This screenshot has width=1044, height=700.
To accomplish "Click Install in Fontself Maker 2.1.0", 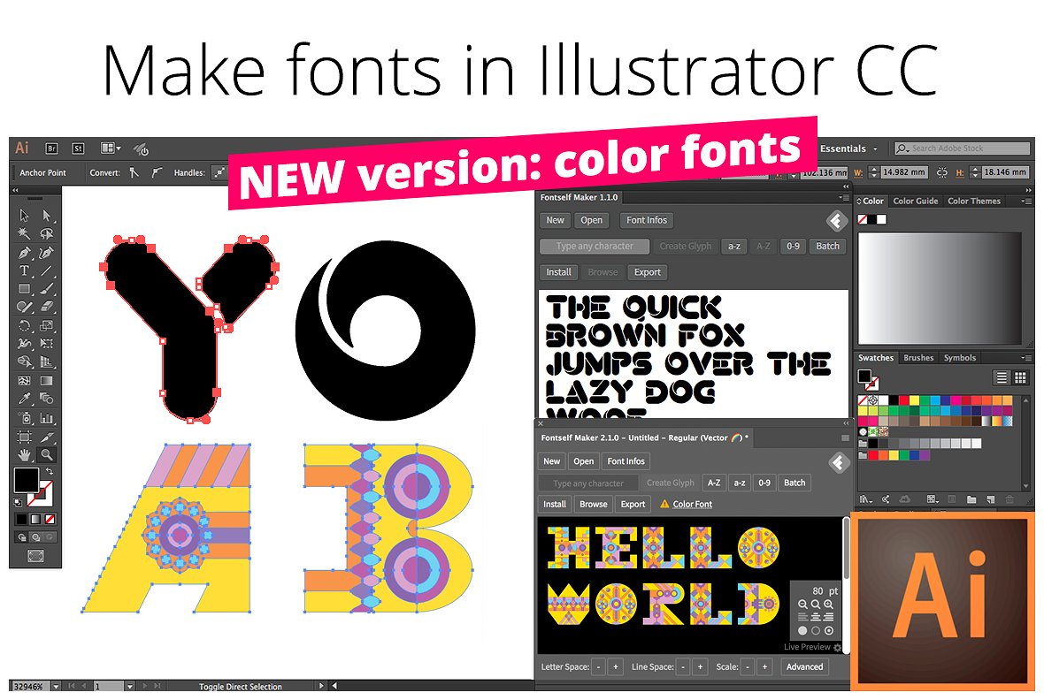I will coord(555,504).
